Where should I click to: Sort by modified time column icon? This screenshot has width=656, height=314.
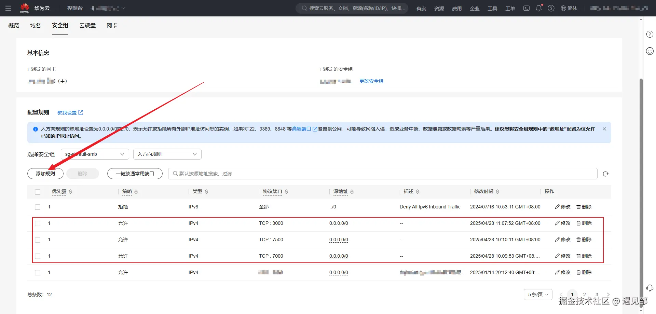point(497,192)
